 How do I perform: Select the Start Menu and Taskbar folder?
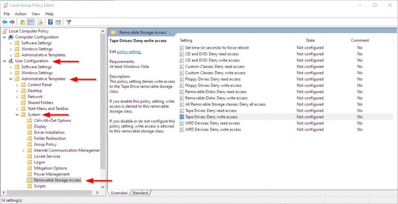(48, 108)
